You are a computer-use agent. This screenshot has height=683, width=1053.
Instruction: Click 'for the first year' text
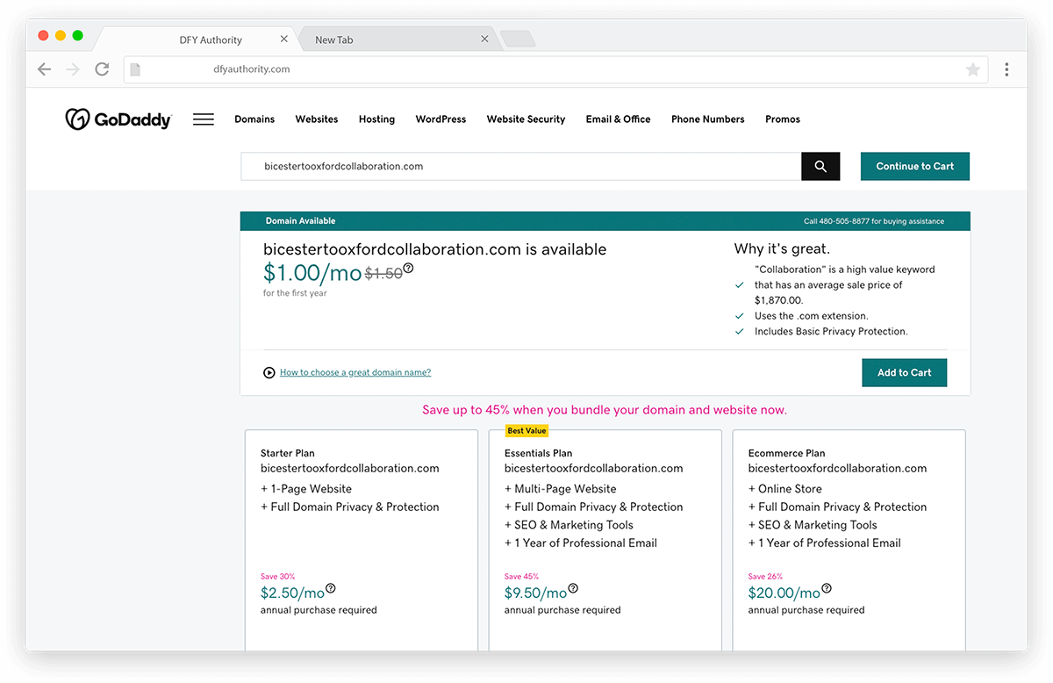(295, 293)
